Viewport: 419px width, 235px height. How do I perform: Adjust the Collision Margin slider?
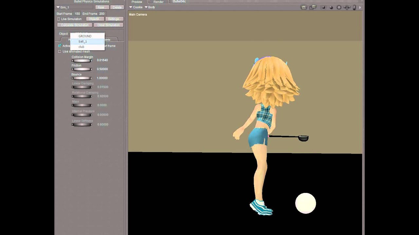point(82,60)
